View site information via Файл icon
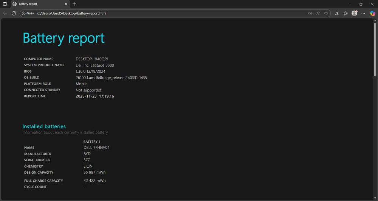This screenshot has height=201, width=378. pos(28,13)
